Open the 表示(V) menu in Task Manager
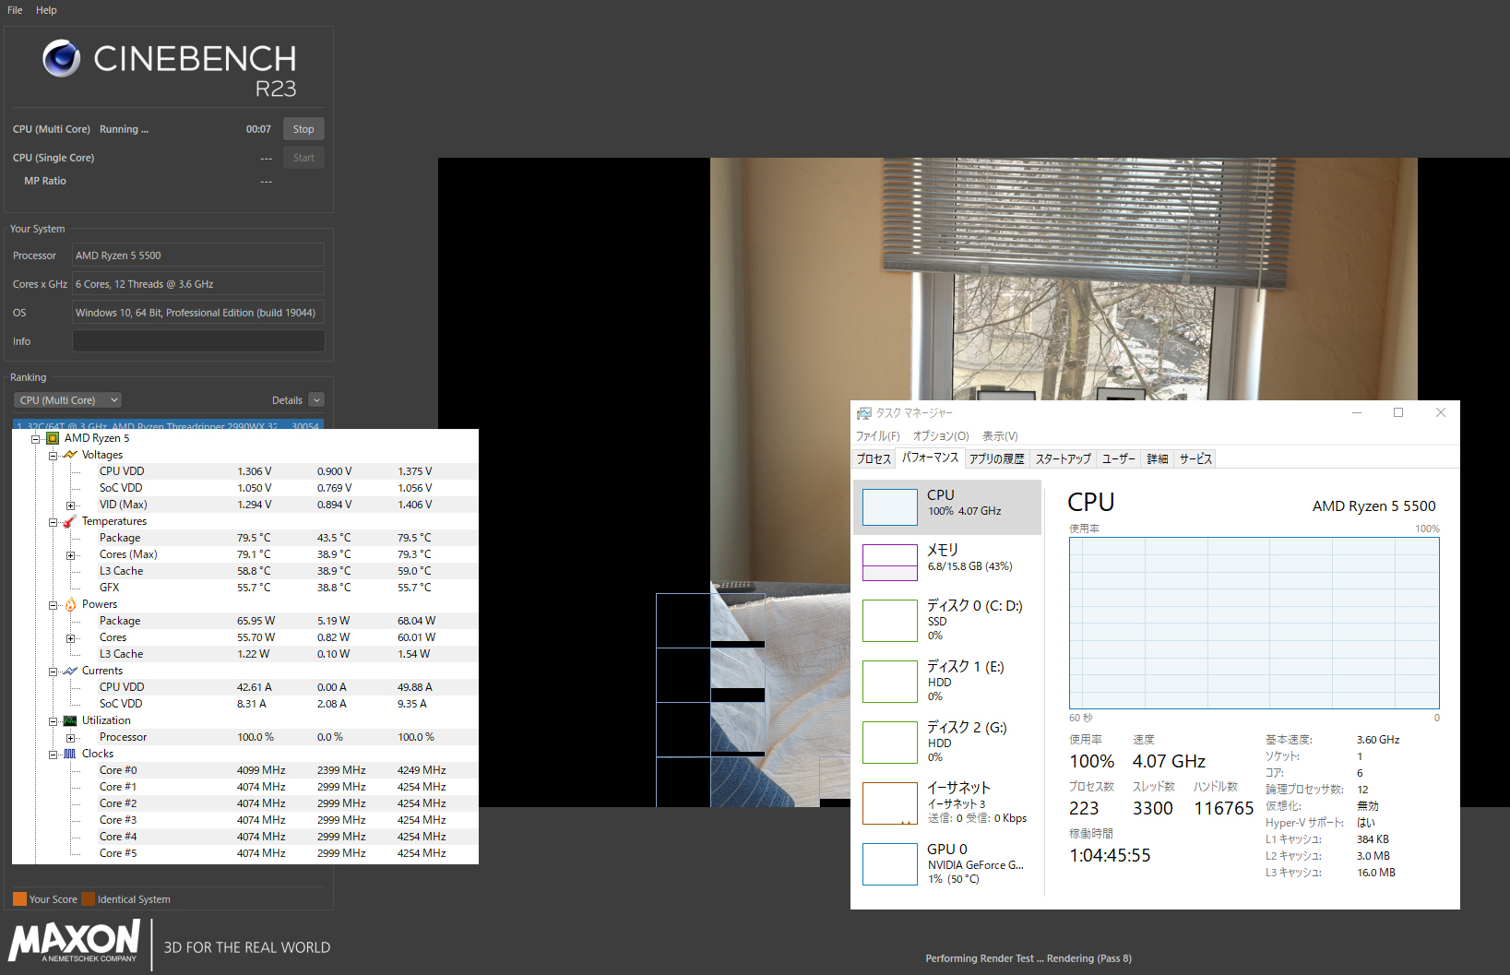The height and width of the screenshot is (975, 1510). [x=1000, y=436]
